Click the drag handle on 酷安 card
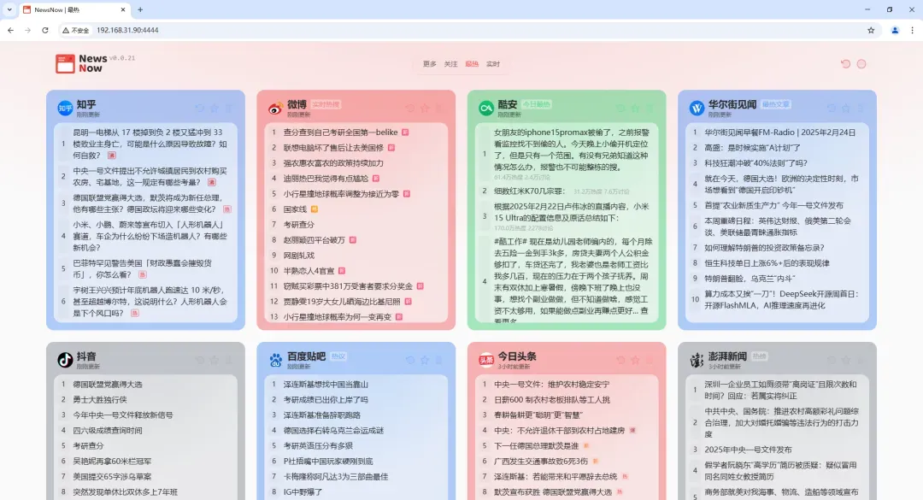This screenshot has height=500, width=923. [x=650, y=109]
